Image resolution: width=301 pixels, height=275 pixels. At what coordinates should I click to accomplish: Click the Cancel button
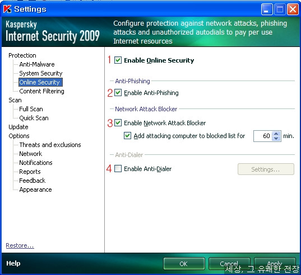coord(229,264)
